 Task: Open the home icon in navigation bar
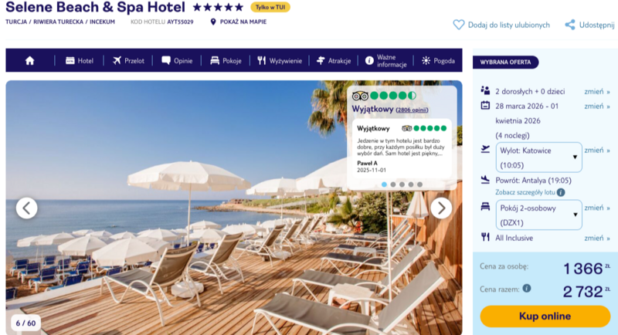point(29,61)
